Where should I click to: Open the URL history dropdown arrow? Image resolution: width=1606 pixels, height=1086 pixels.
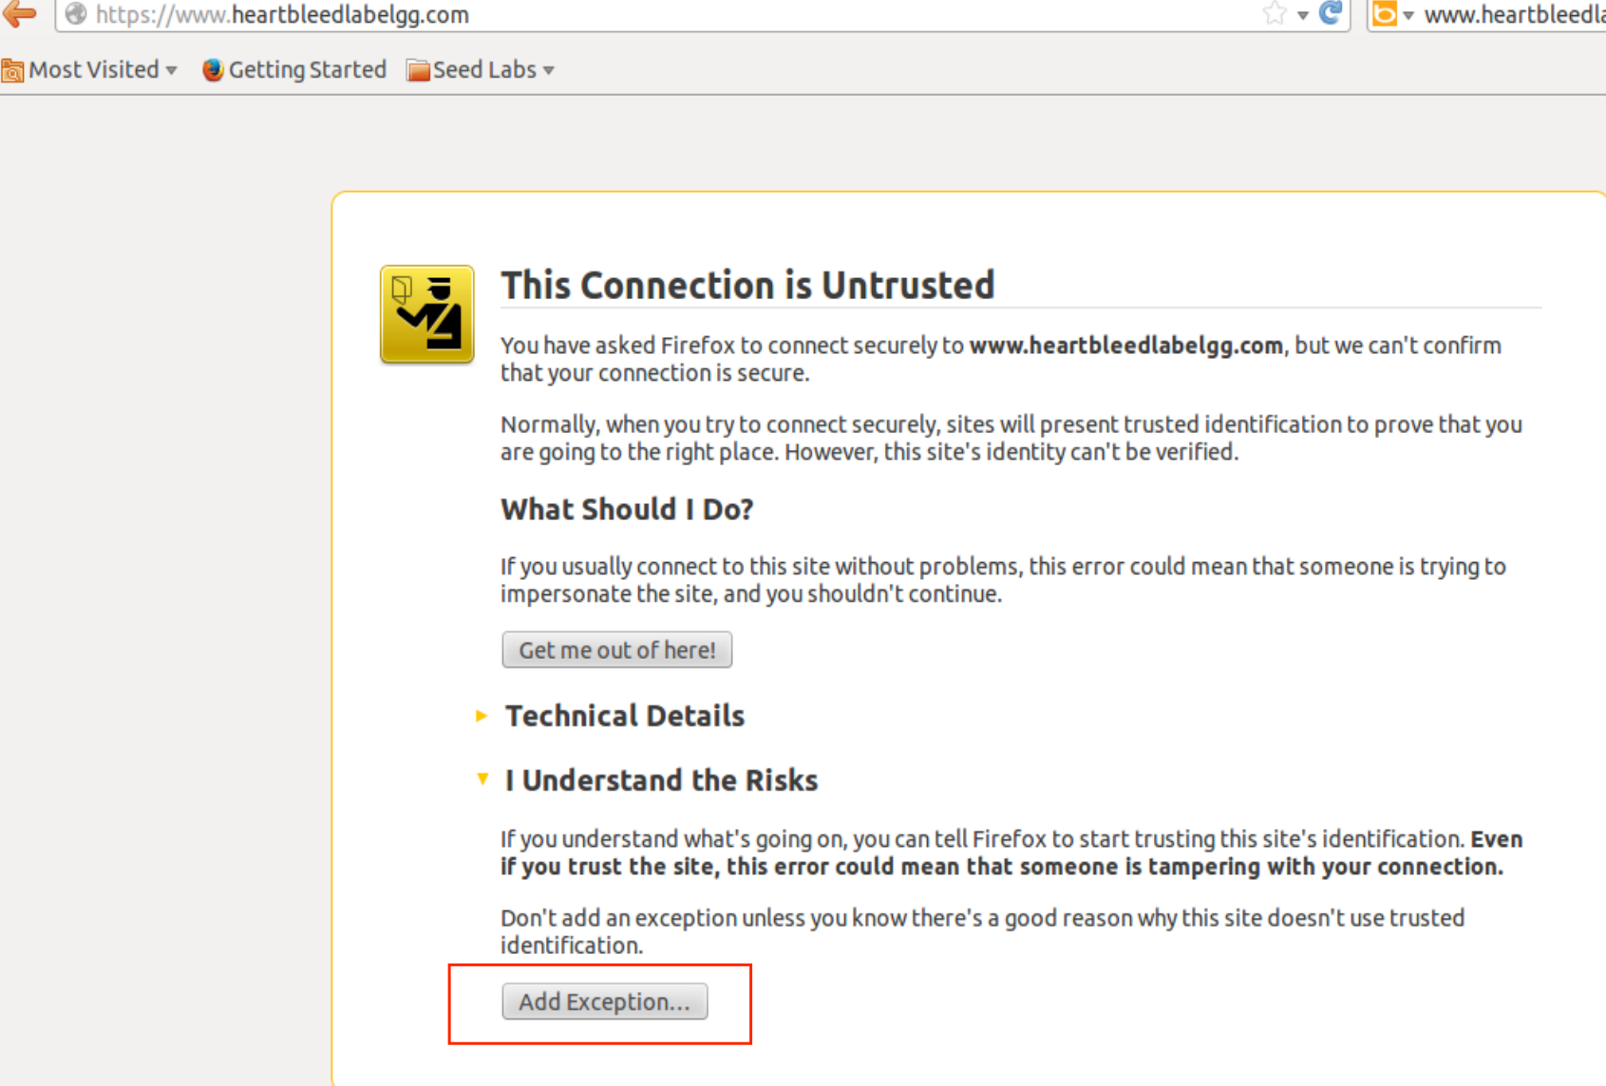pyautogui.click(x=1303, y=15)
